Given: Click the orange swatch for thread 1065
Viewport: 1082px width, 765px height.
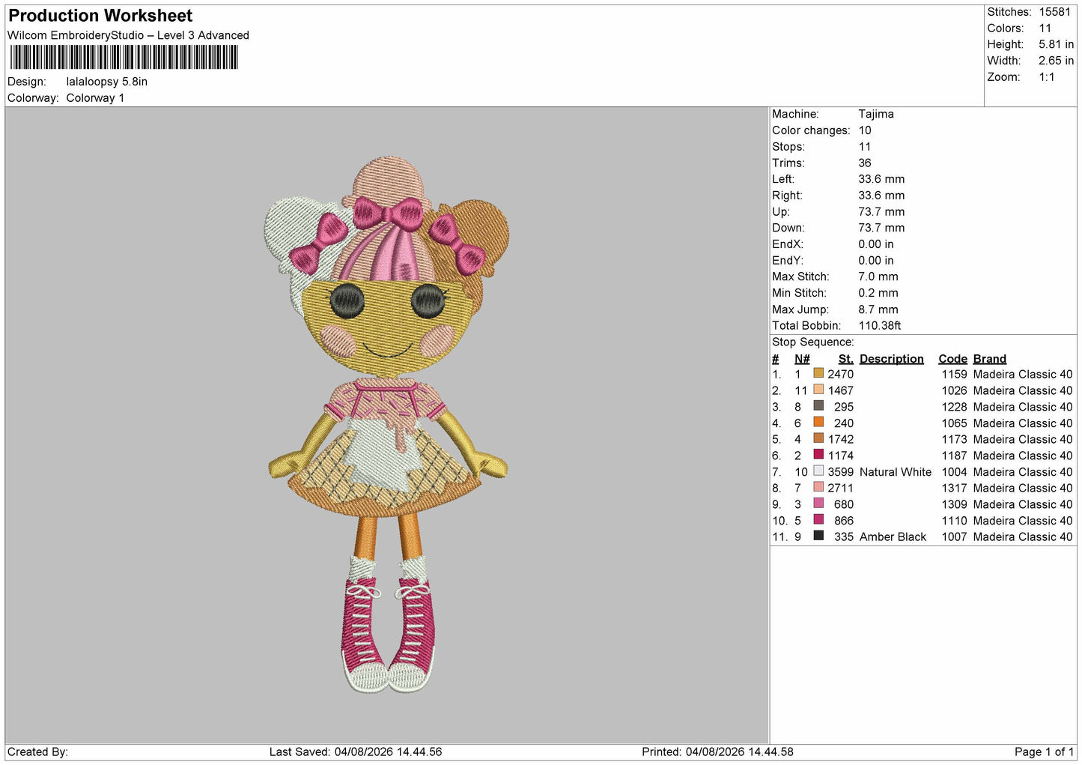Looking at the screenshot, I should coord(818,423).
